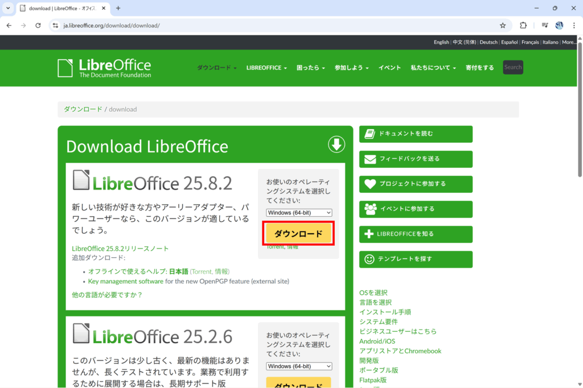Image resolution: width=583 pixels, height=388 pixels.
Task: Reload the page with the refresh icon
Action: click(x=38, y=26)
